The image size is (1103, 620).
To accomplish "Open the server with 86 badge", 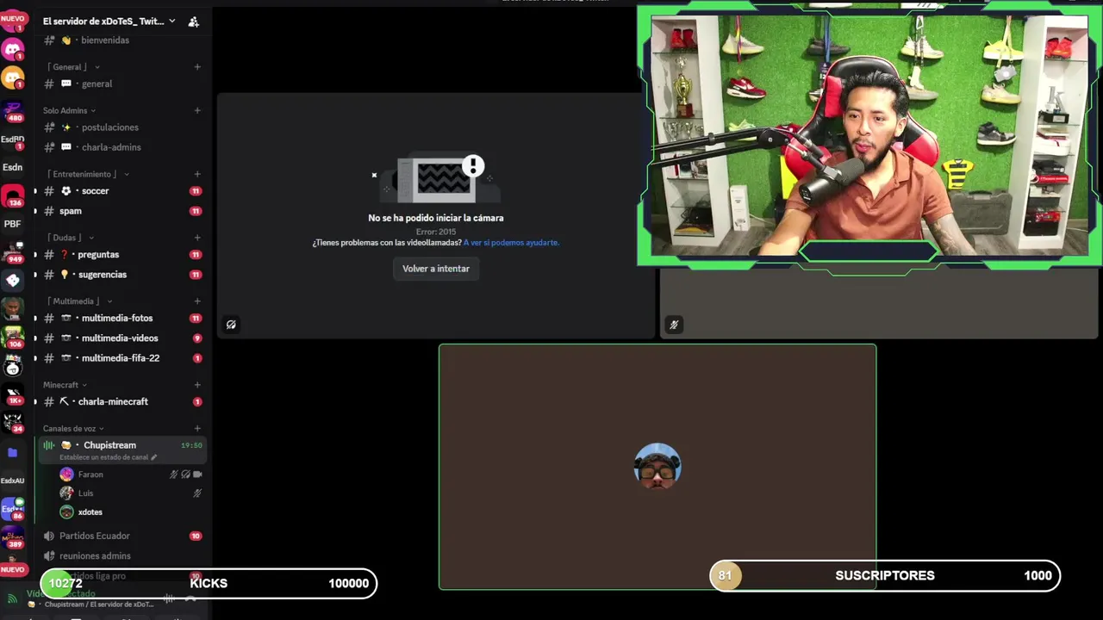I will 13,509.
